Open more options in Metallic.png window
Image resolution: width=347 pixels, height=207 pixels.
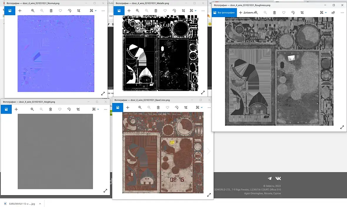[x=203, y=11]
